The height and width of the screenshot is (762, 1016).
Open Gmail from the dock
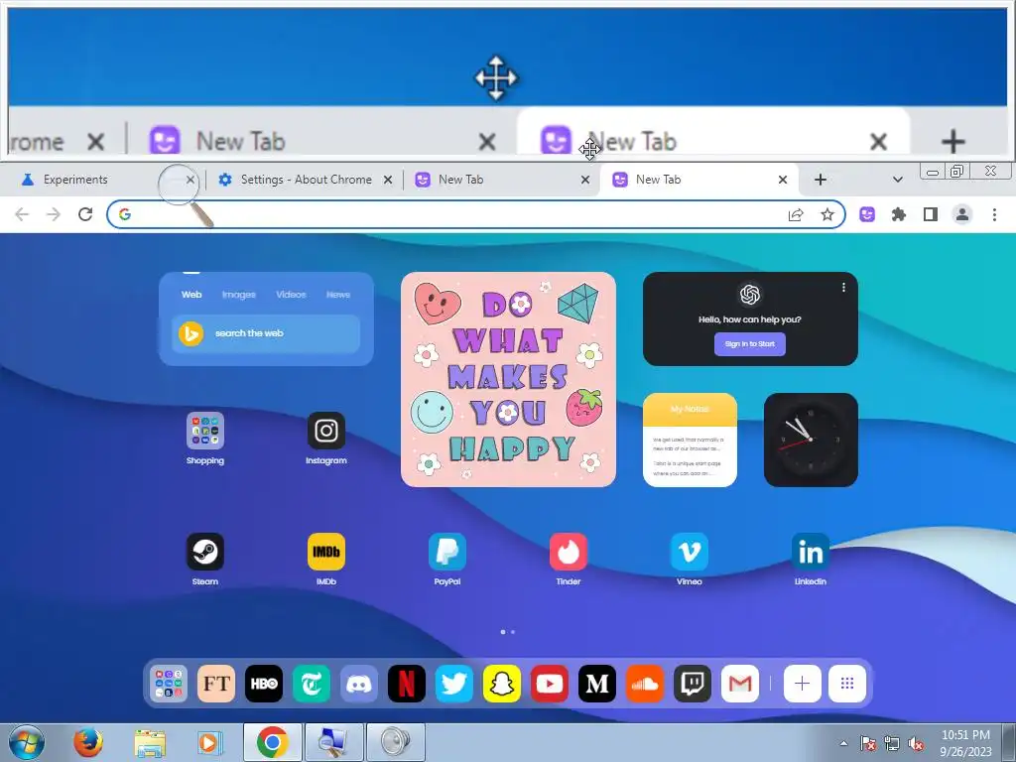740,684
